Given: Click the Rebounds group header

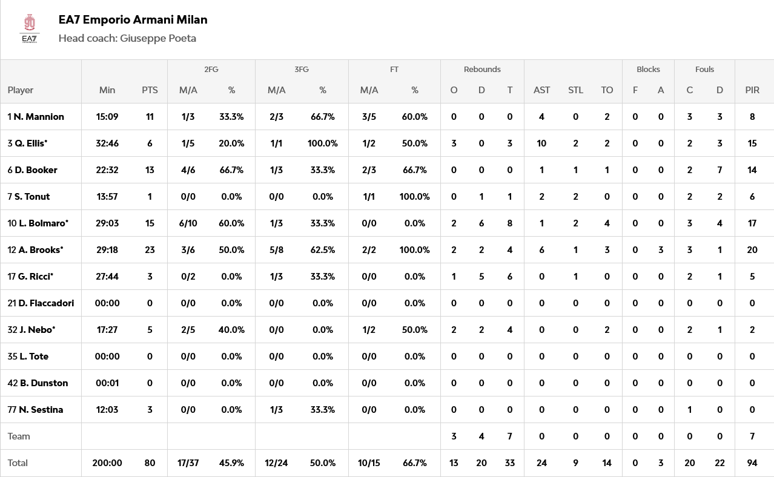Looking at the screenshot, I should 482,70.
